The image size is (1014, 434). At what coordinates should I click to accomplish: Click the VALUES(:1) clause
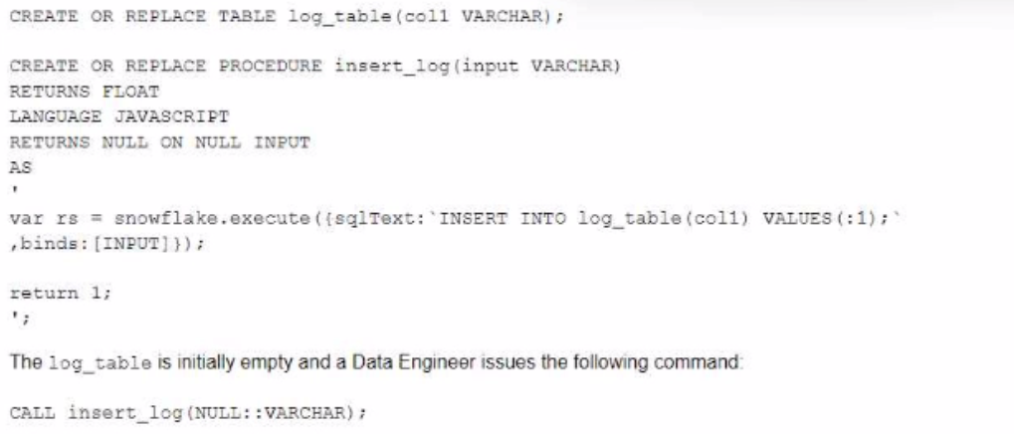[x=710, y=217]
